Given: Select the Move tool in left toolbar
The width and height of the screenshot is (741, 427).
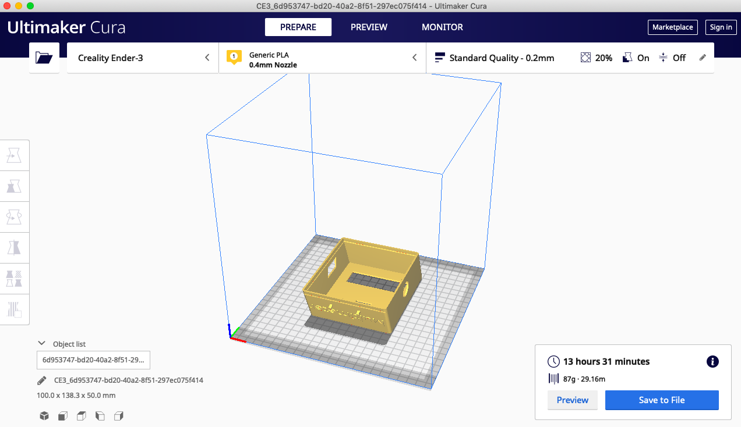Looking at the screenshot, I should click(14, 155).
